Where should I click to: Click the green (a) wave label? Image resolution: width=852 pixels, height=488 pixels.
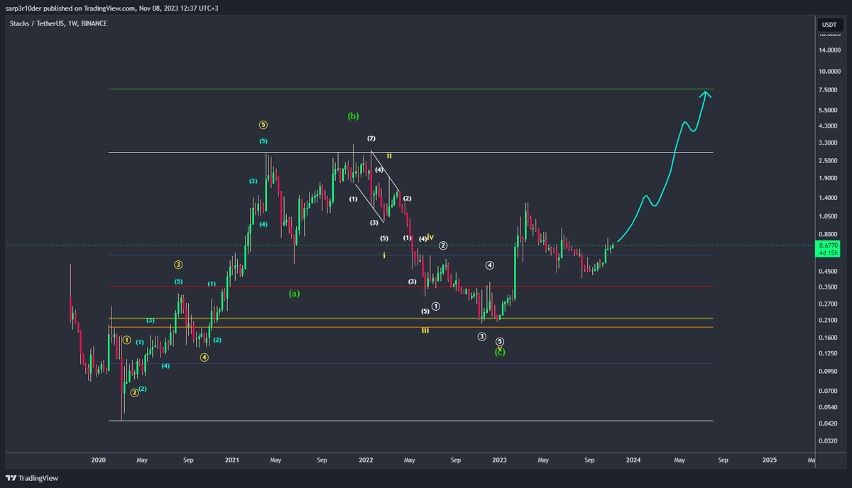pyautogui.click(x=295, y=293)
